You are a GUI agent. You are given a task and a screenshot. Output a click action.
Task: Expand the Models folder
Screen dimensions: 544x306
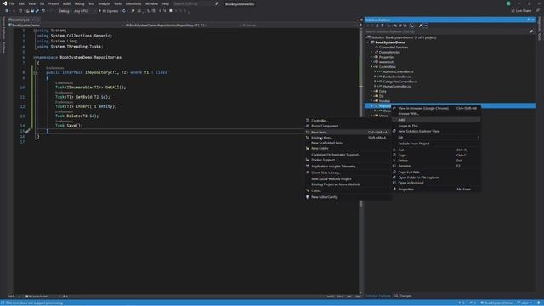coord(371,101)
